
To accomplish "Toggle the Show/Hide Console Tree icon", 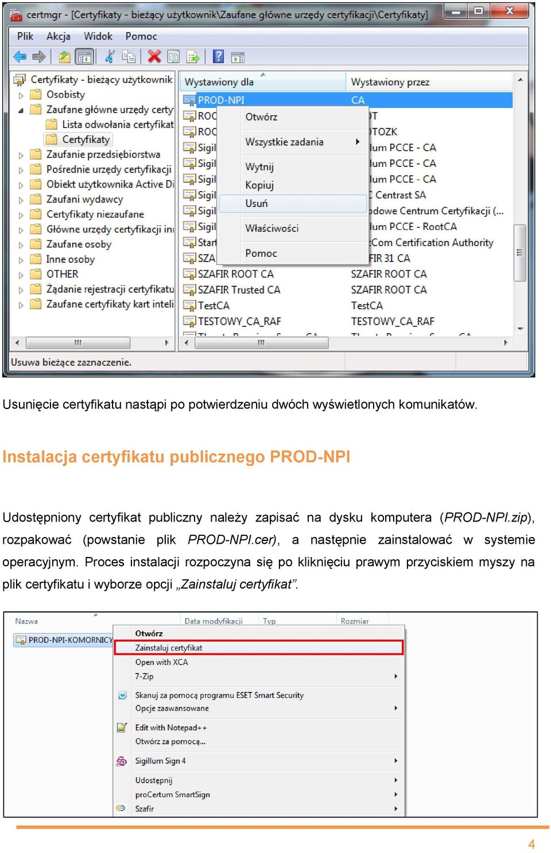I will pyautogui.click(x=84, y=57).
